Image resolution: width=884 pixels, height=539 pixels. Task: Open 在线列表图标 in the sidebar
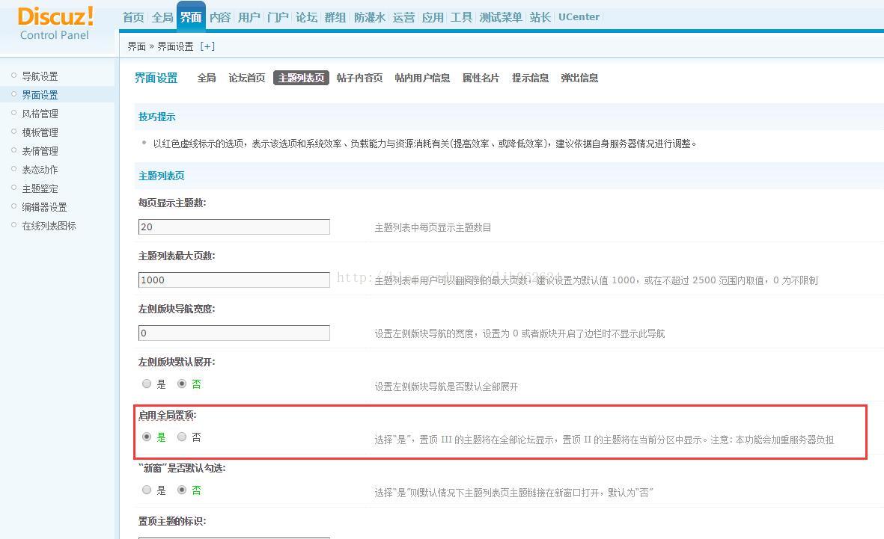[49, 226]
